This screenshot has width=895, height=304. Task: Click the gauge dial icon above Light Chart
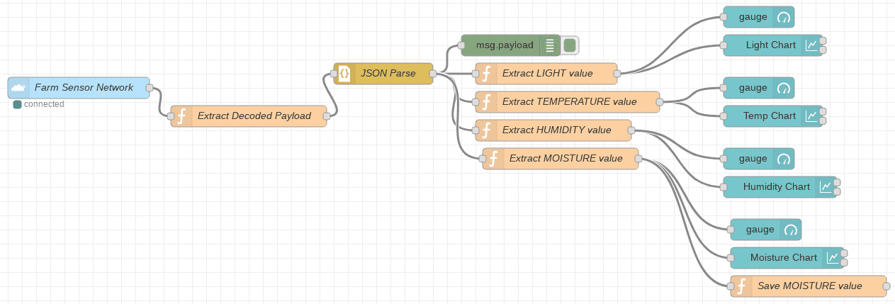[x=783, y=17]
